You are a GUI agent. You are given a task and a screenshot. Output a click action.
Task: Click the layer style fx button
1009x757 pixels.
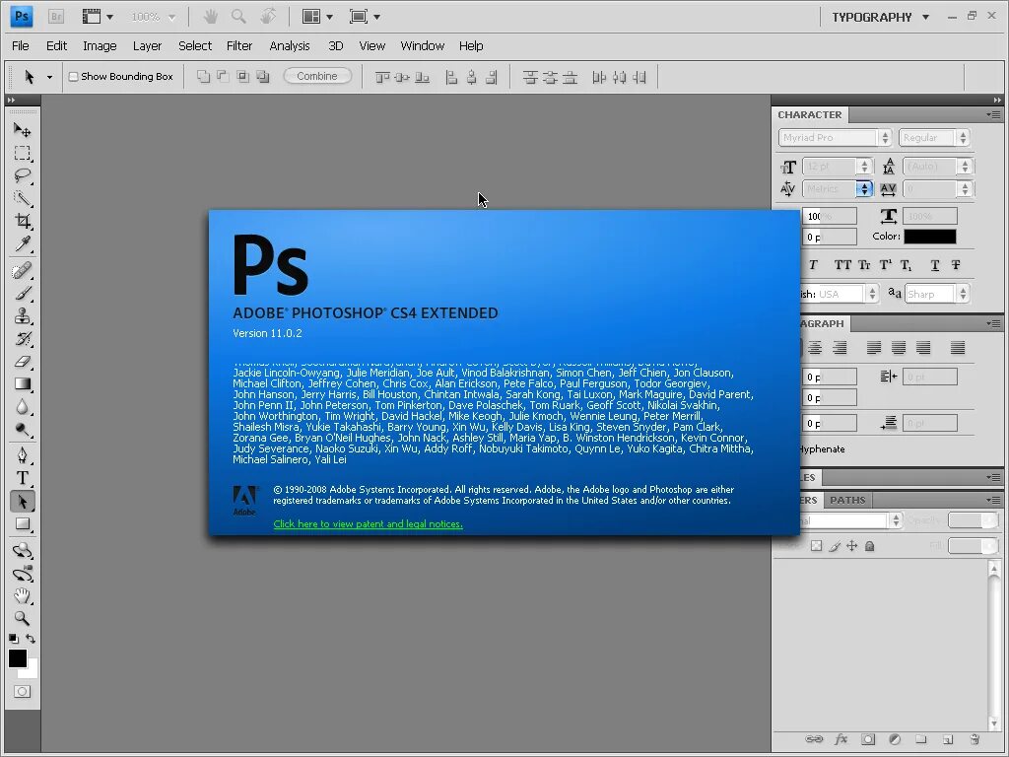click(841, 739)
